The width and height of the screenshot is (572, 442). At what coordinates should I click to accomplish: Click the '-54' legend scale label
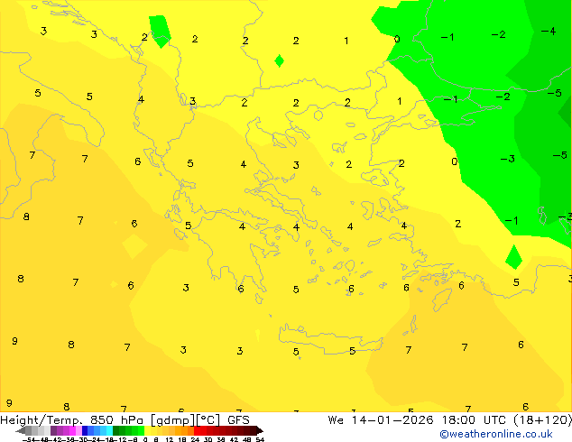point(29,440)
